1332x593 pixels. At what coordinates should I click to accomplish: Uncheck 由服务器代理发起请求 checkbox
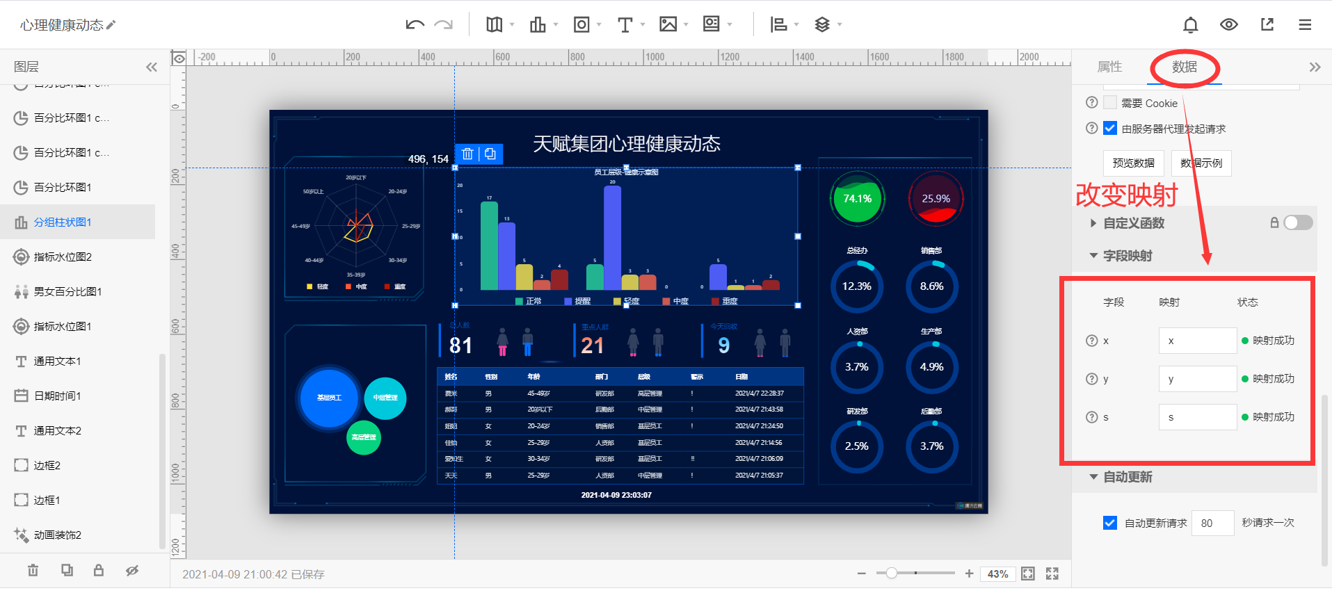1110,128
